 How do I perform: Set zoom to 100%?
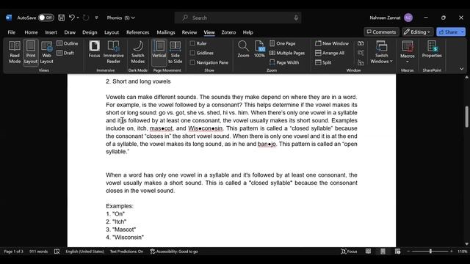coord(259,49)
